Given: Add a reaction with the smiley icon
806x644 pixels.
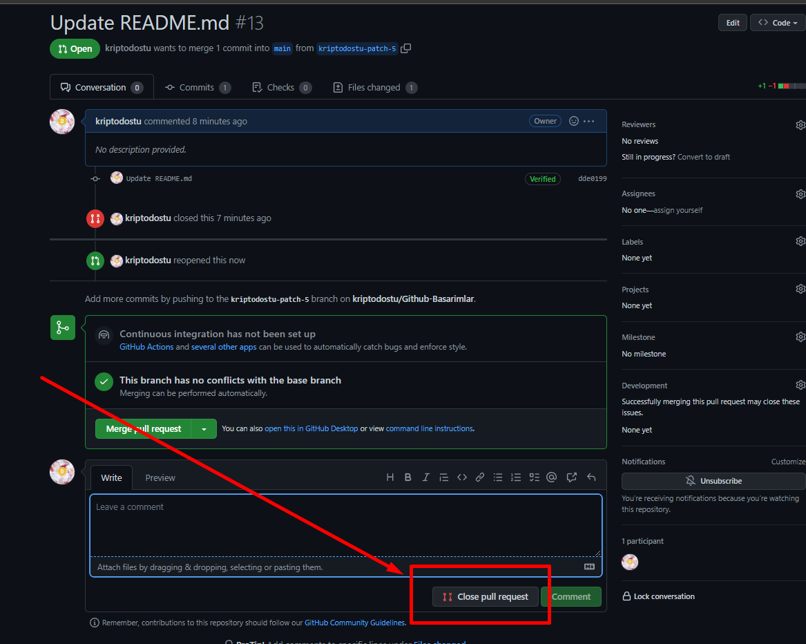Looking at the screenshot, I should coord(574,121).
